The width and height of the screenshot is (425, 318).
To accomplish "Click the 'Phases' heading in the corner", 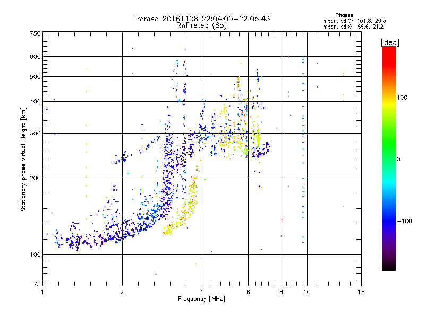I will 344,15.
